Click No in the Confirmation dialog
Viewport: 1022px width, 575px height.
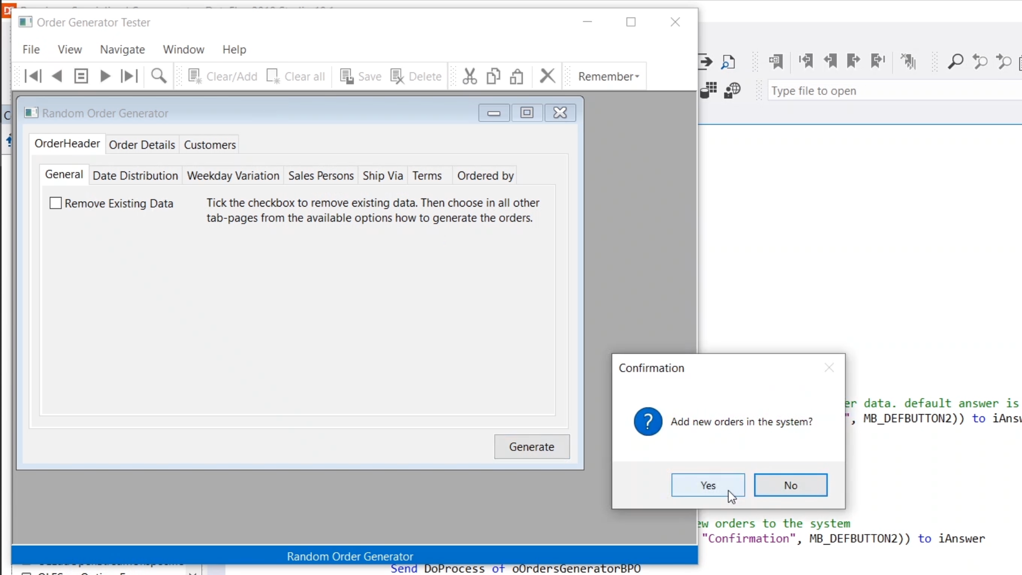pyautogui.click(x=790, y=485)
